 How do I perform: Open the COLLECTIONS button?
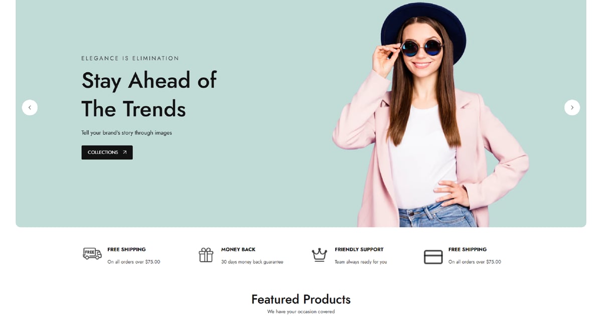click(107, 152)
